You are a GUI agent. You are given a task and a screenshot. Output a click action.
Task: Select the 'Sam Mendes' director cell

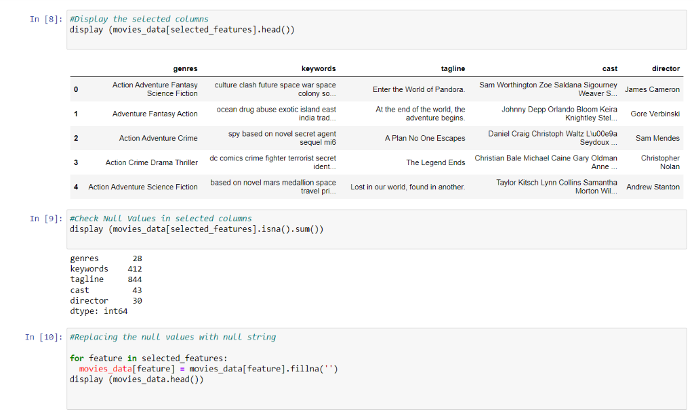pos(657,138)
